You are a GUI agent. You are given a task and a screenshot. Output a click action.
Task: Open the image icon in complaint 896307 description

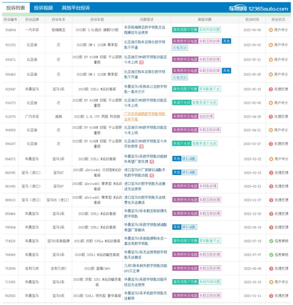point(142,147)
